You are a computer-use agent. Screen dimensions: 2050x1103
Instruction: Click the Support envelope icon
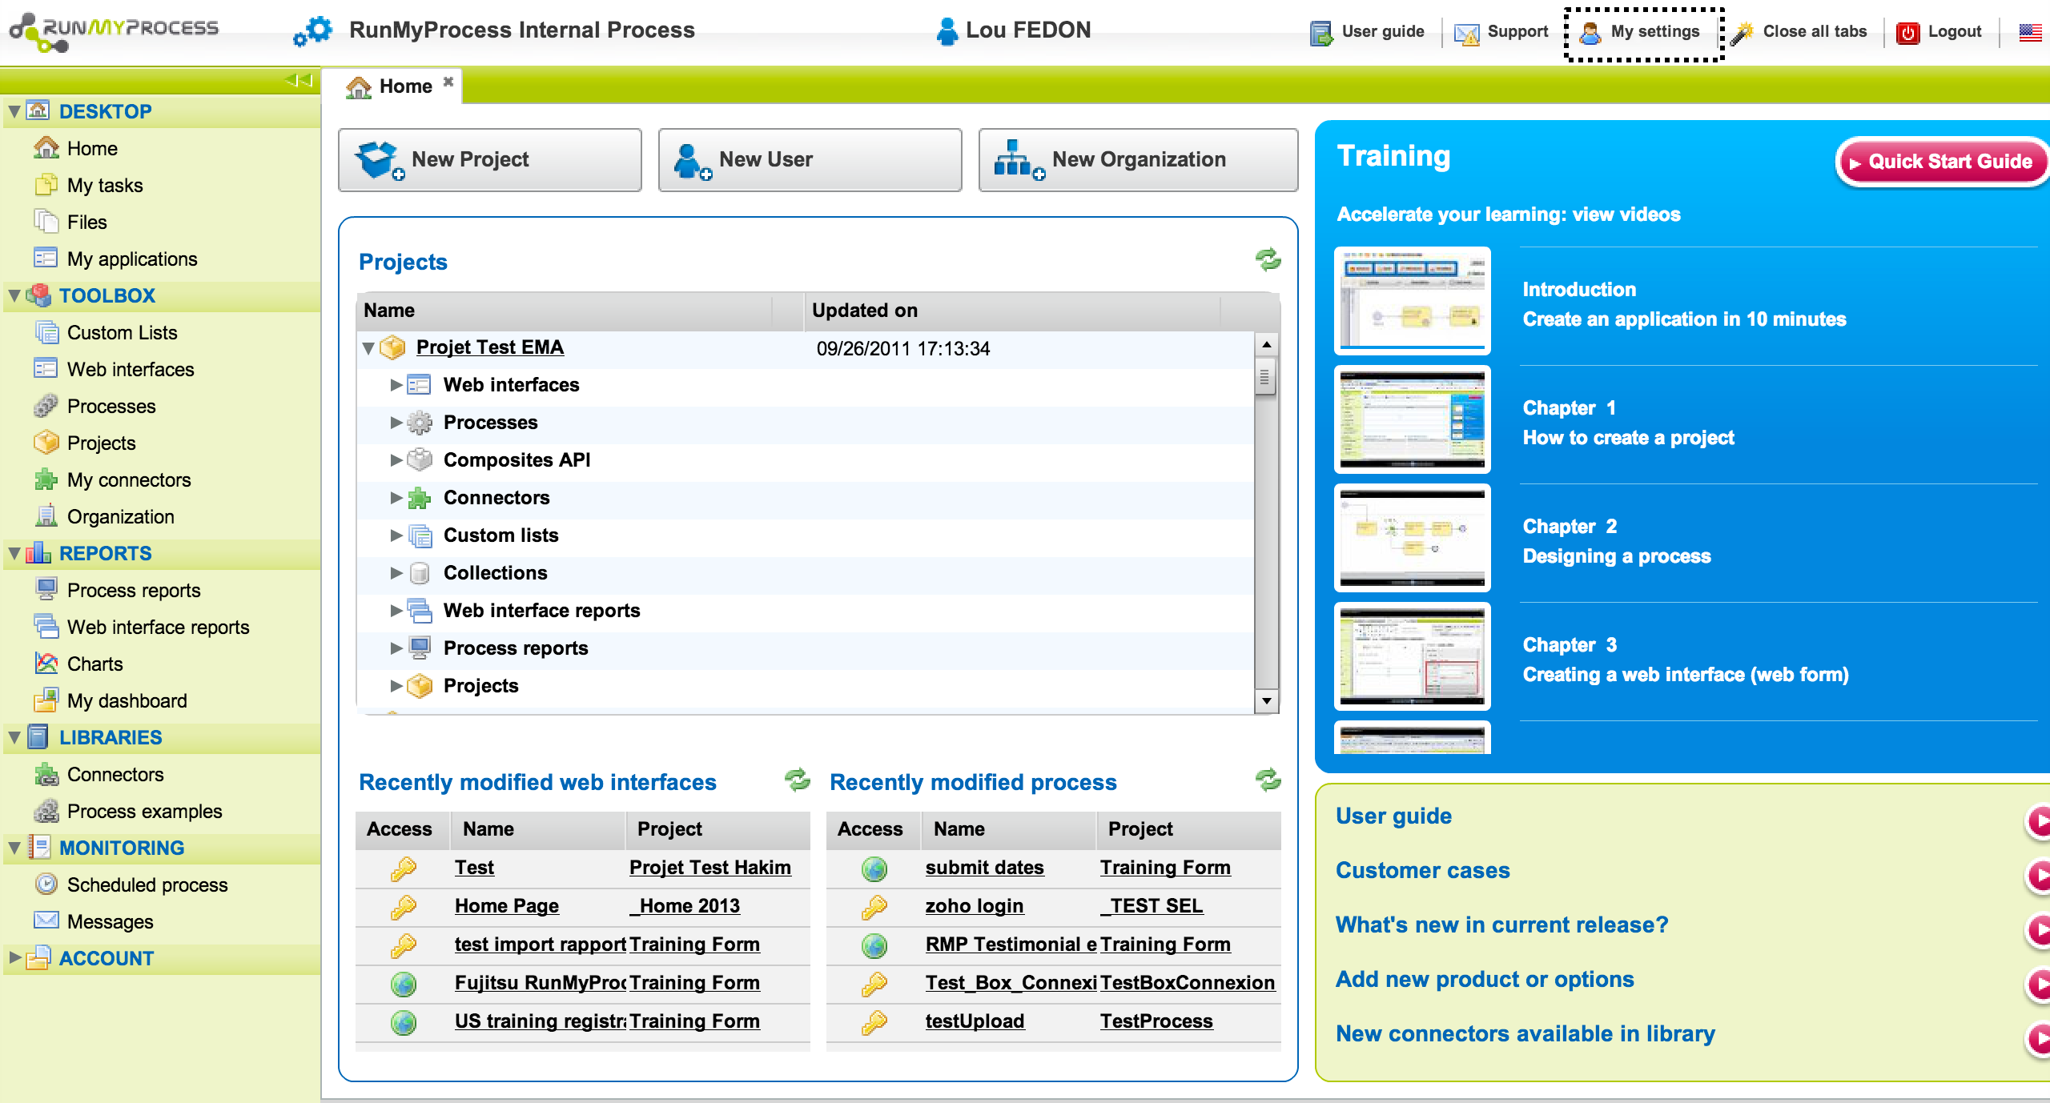[1466, 33]
